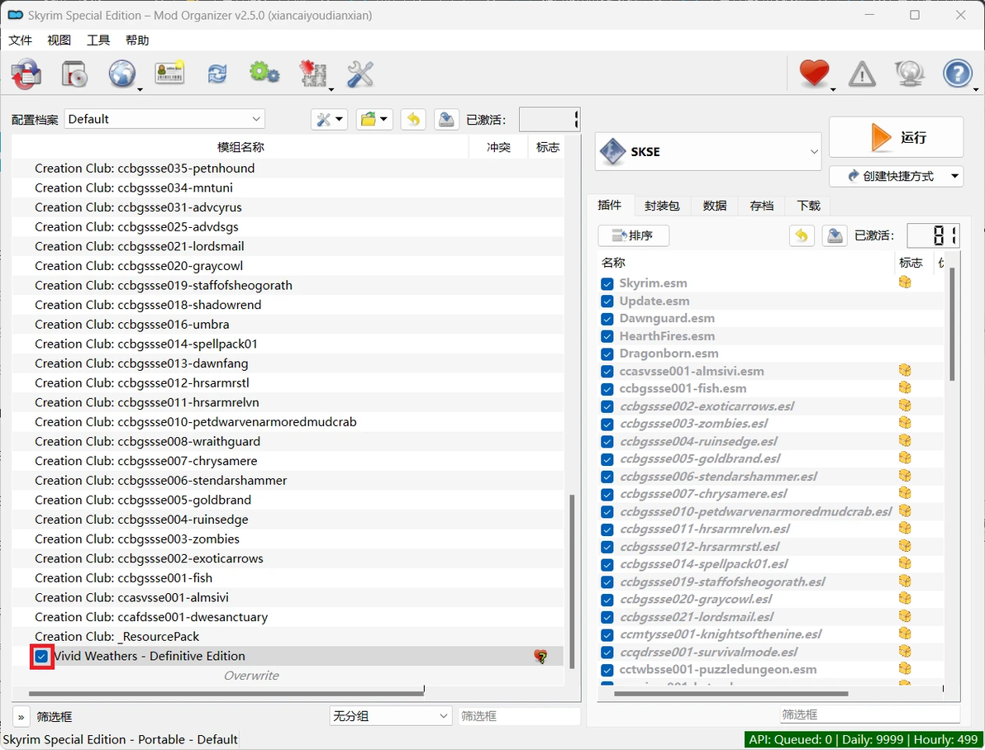This screenshot has width=985, height=750.
Task: Click the flag icon beside ccbgssse020-graycowl.esl
Action: coord(905,599)
